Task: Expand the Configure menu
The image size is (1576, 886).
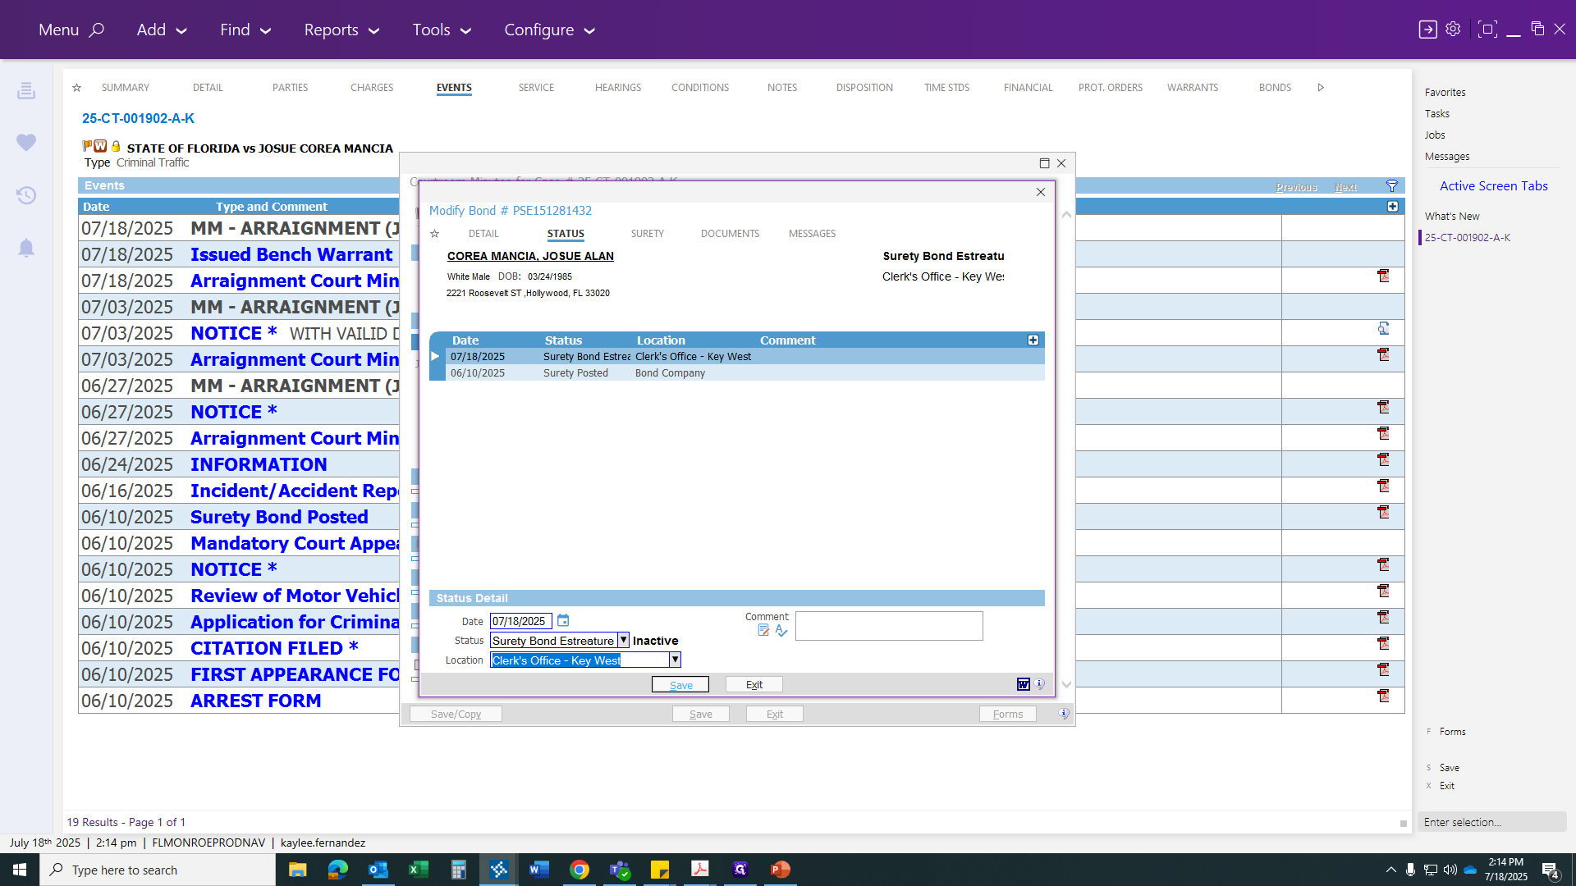Action: 549,30
